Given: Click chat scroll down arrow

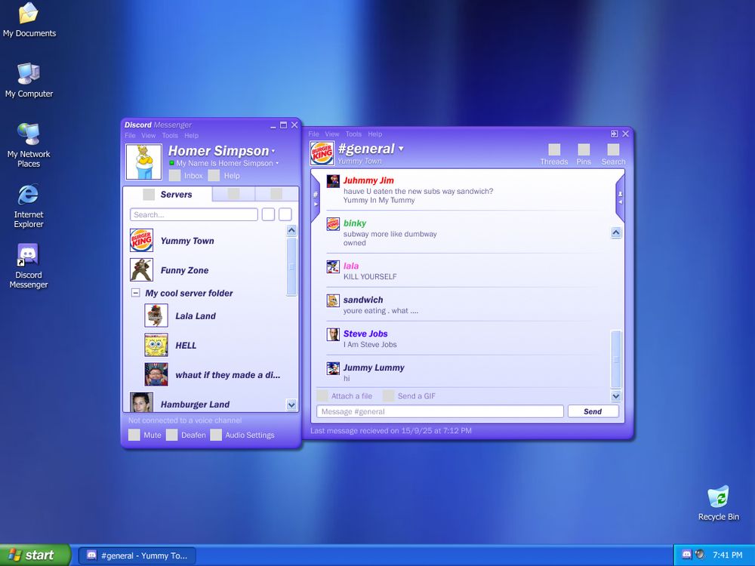Looking at the screenshot, I should (616, 396).
